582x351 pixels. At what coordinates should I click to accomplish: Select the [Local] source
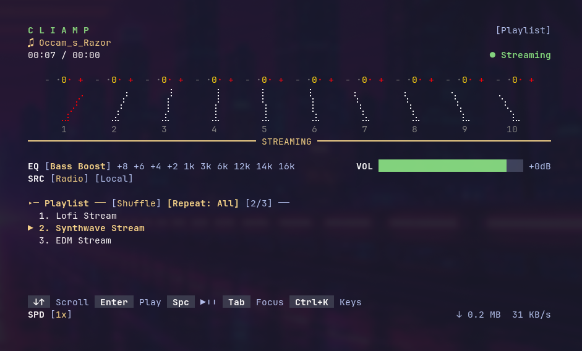(x=114, y=179)
